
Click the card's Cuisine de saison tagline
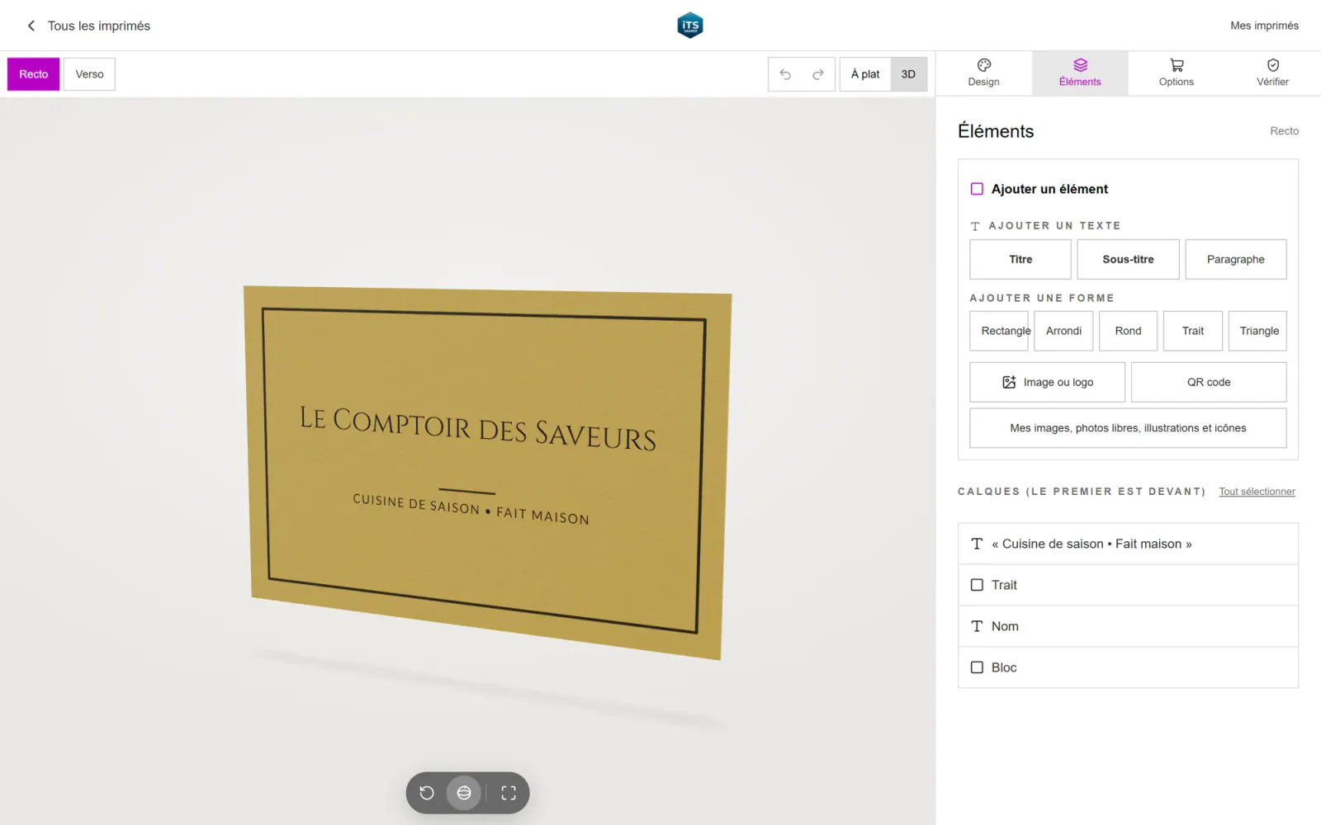pos(471,509)
